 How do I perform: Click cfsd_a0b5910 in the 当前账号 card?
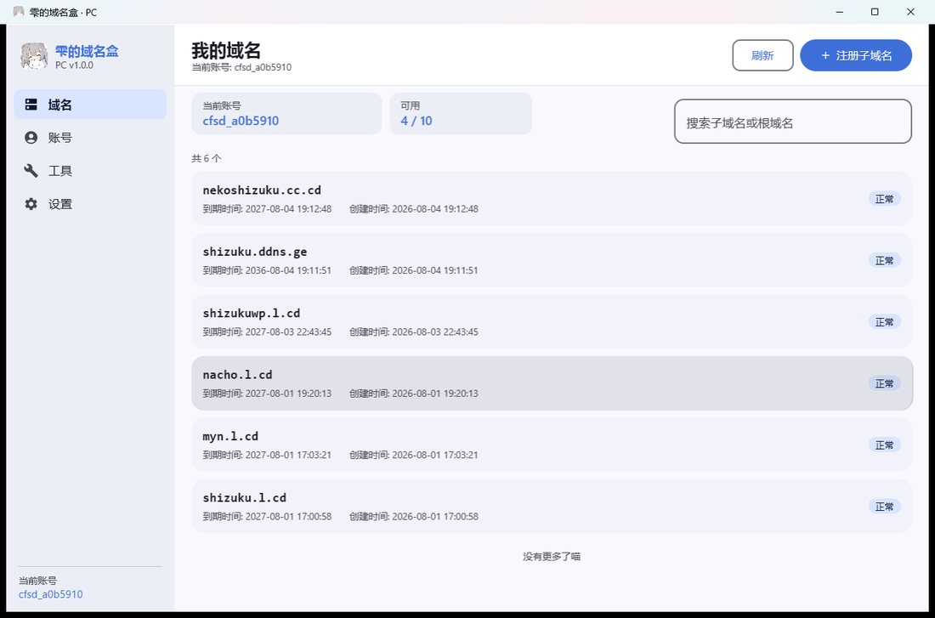click(x=241, y=121)
